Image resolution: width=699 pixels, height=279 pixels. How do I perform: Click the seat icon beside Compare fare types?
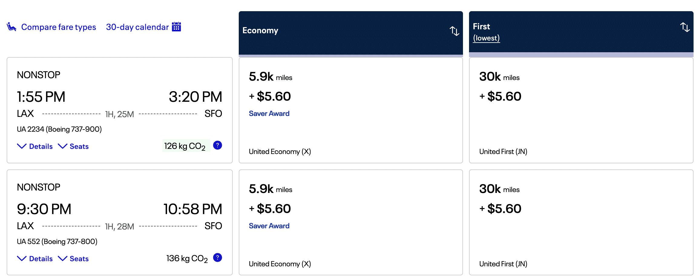[11, 27]
